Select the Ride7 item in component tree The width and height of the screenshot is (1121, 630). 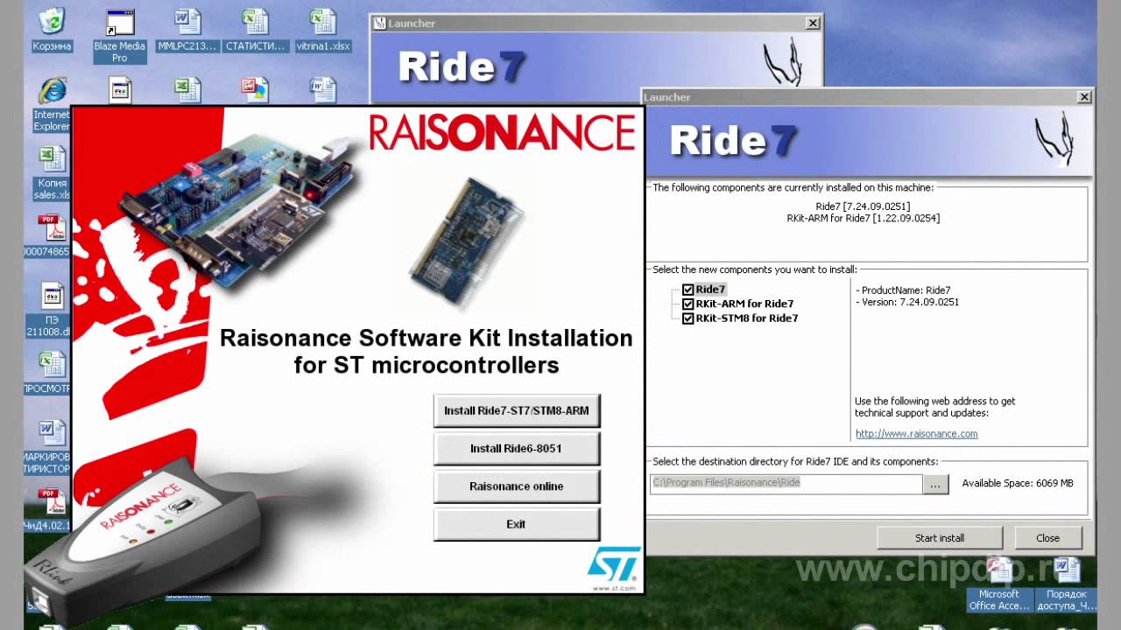(x=710, y=290)
